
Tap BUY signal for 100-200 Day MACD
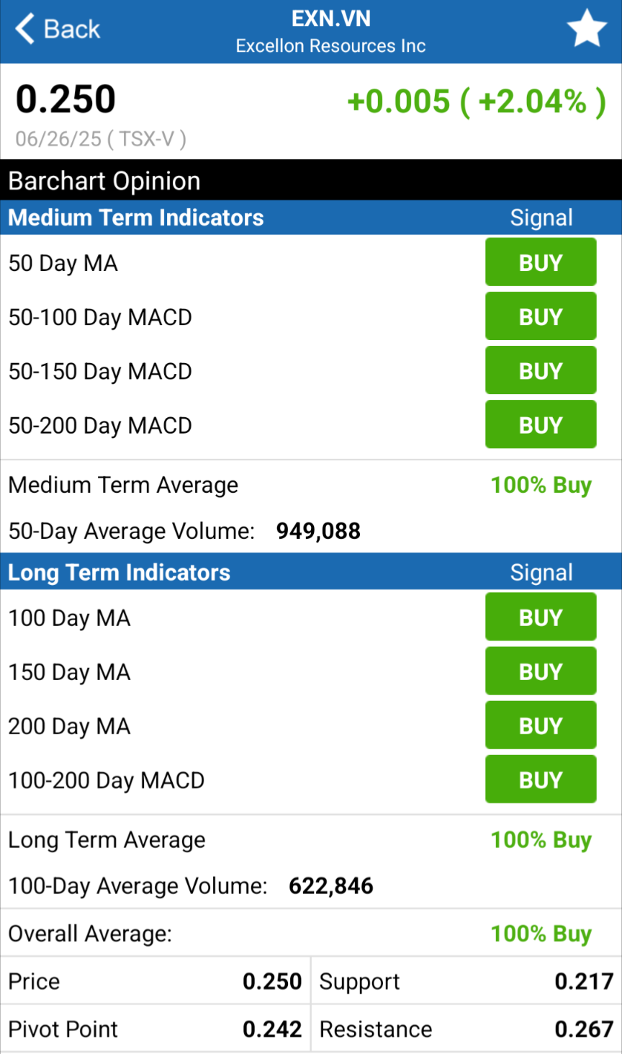point(541,779)
